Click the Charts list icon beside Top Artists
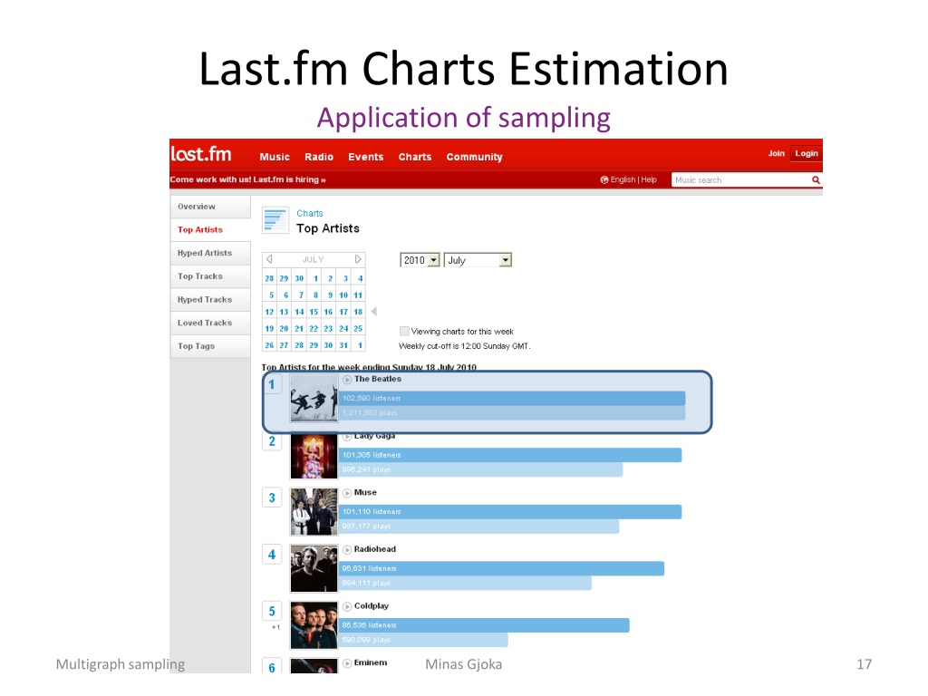Viewport: 928px width, 696px height. (275, 220)
